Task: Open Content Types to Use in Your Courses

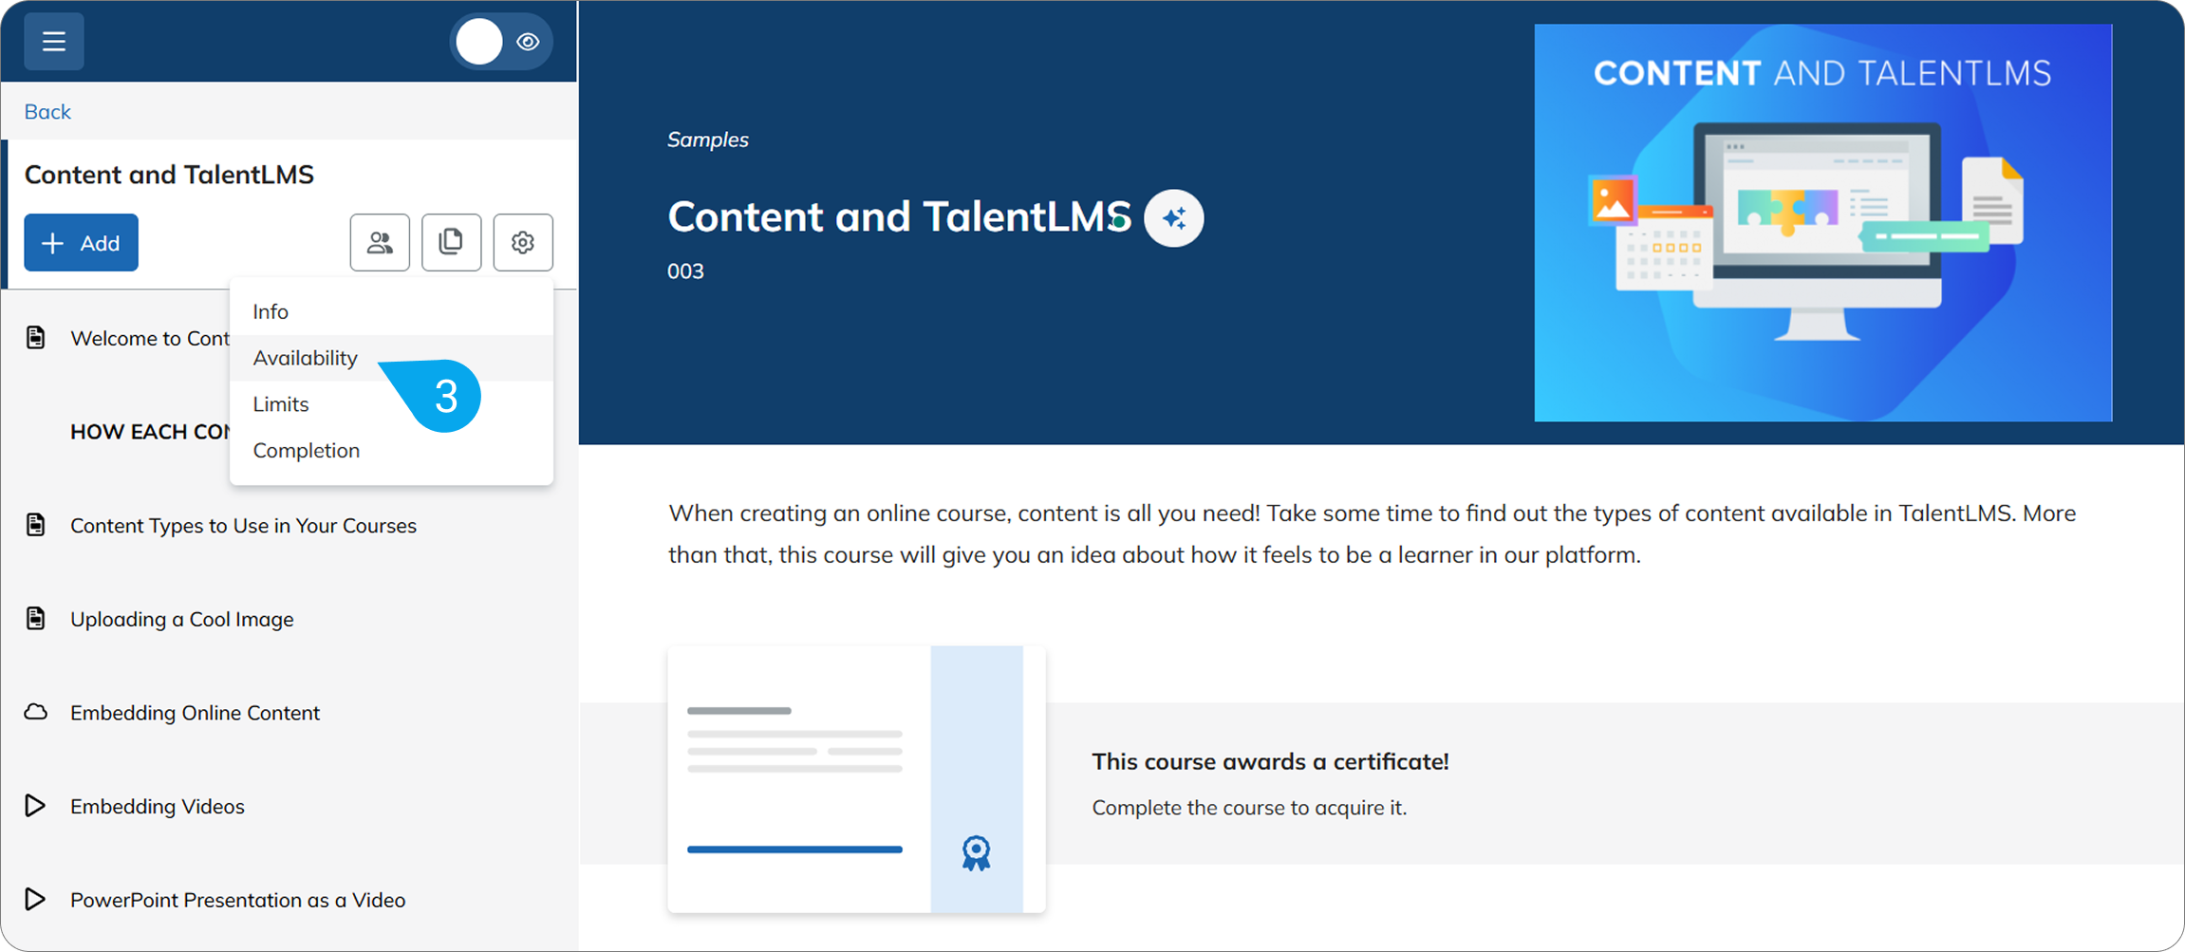Action: (243, 526)
